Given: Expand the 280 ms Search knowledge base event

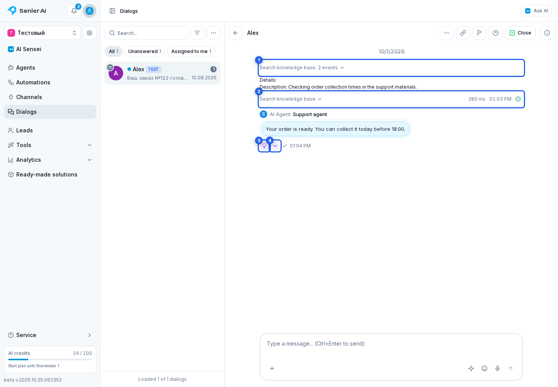Looking at the screenshot, I should tap(391, 99).
